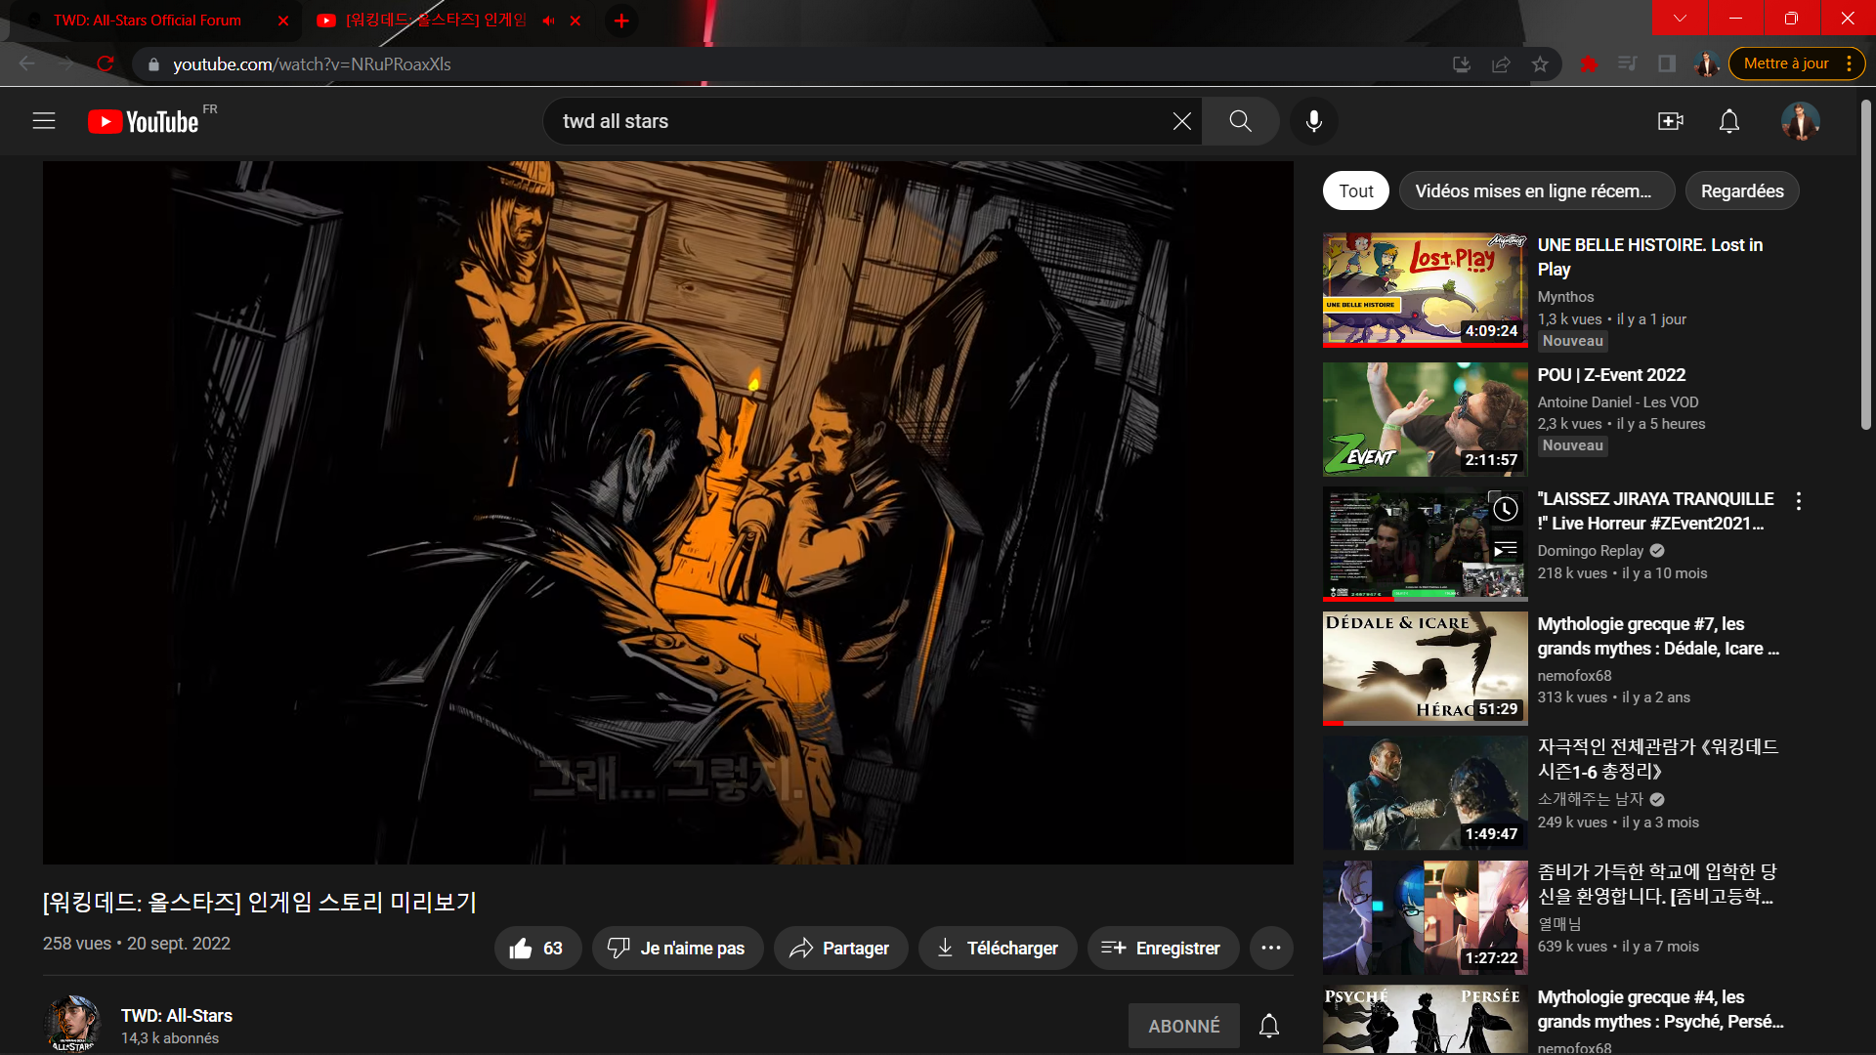
Task: Toggle the Je n'aime pas dislike button
Action: point(677,949)
